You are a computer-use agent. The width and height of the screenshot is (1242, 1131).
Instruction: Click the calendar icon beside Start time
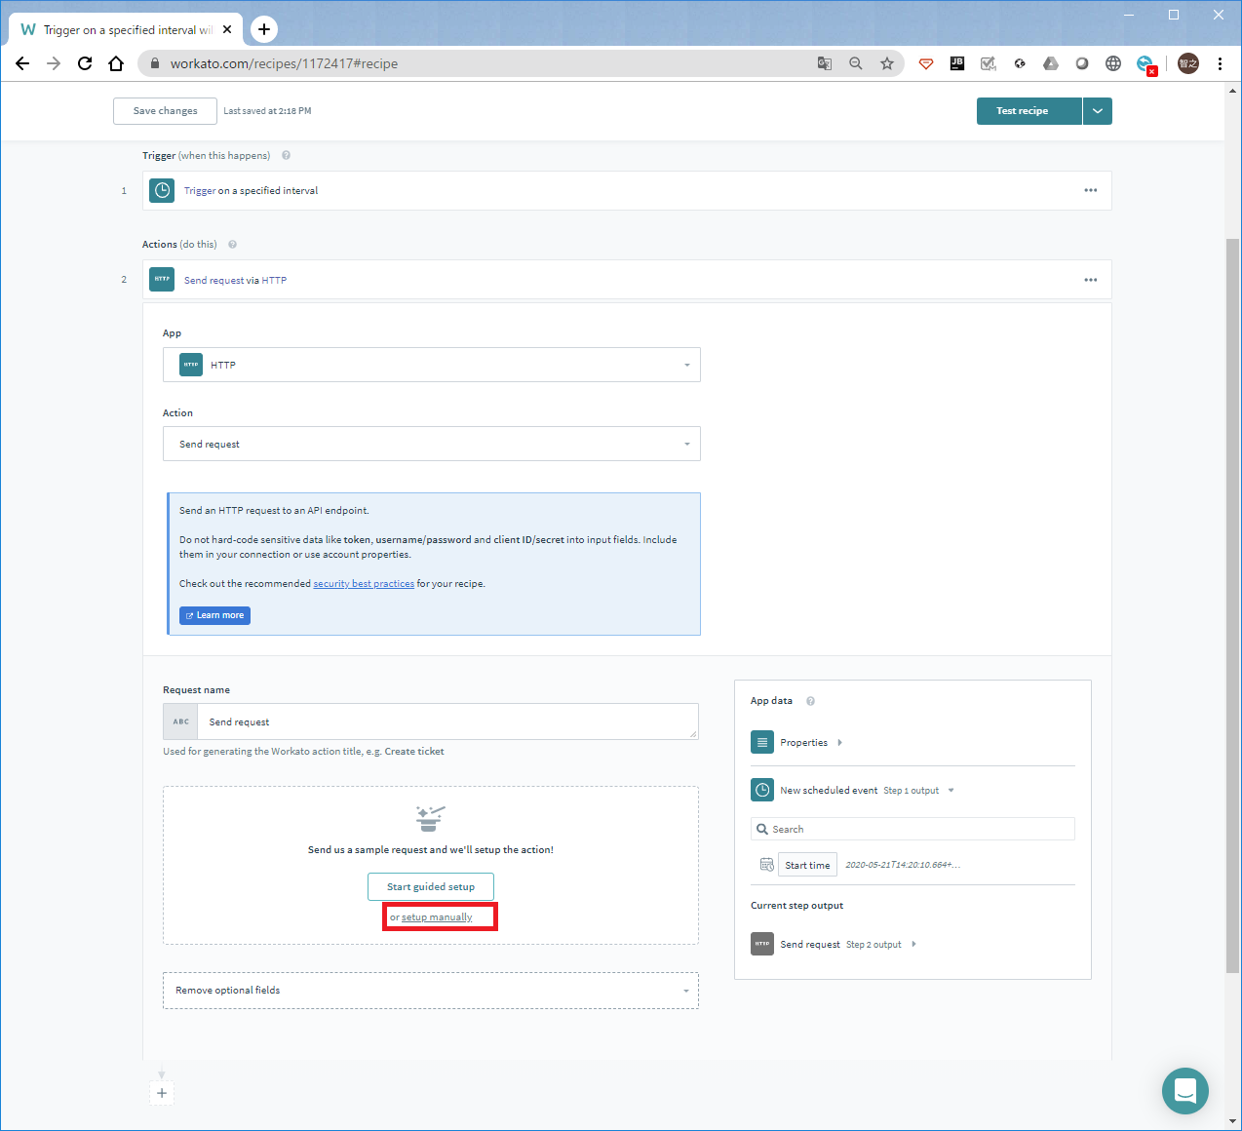766,865
